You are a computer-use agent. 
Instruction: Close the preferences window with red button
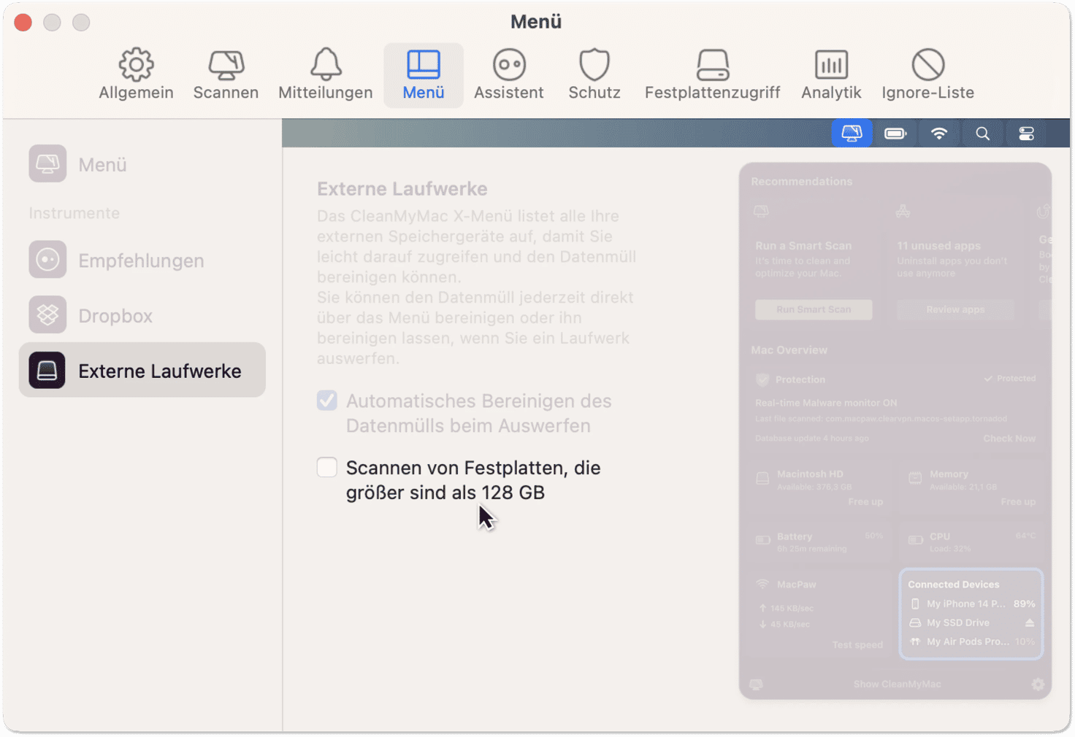pos(23,23)
